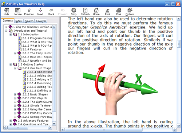Image resolution: width=182 pixels, height=133 pixels.
Task: Switch to the Search tab
Action: tap(29, 21)
